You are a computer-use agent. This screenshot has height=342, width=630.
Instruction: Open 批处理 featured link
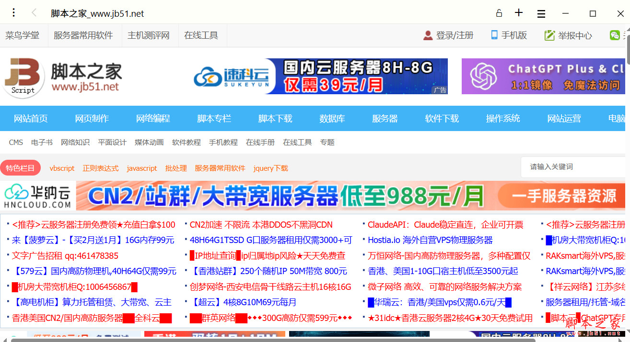point(176,168)
